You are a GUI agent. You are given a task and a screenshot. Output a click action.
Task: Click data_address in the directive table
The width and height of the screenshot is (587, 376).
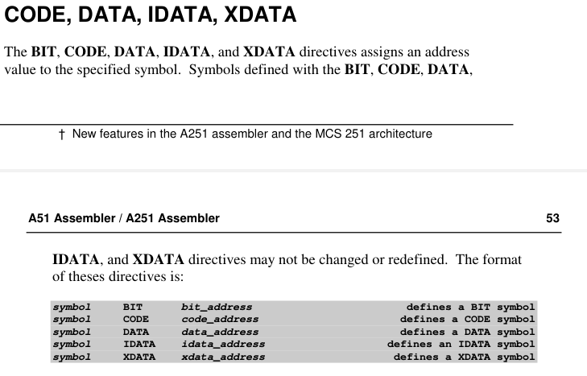pos(220,332)
